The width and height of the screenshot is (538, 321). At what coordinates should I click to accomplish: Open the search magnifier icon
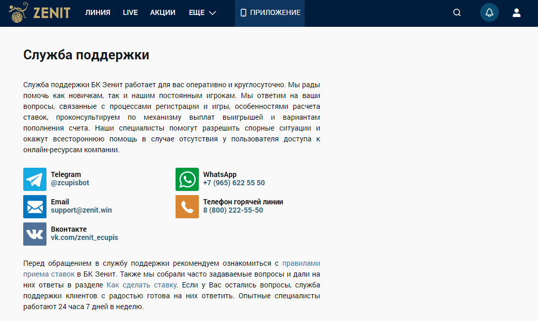(457, 13)
